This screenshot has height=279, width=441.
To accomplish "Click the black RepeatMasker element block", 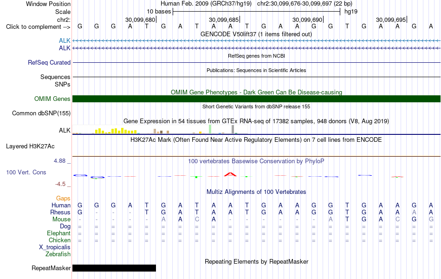I will point(114,268).
